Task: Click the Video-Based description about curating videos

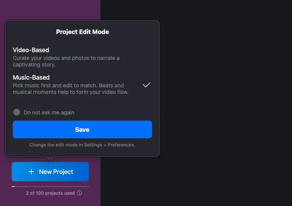Action: pos(66,58)
